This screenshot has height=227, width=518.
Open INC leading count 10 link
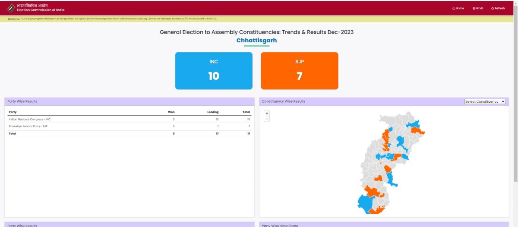click(x=217, y=119)
